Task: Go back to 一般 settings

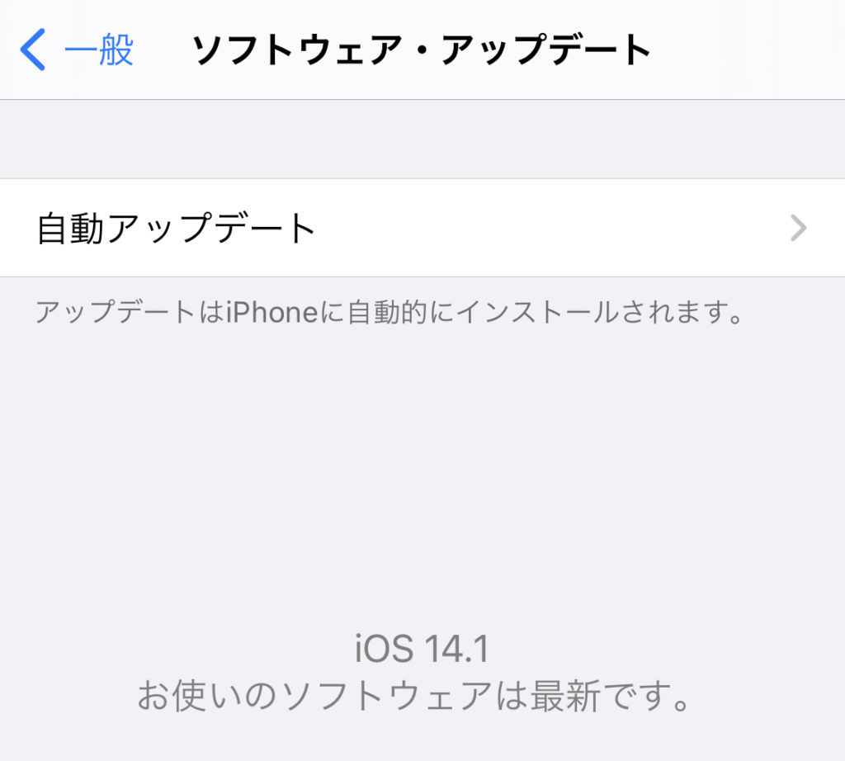Action: [x=77, y=50]
